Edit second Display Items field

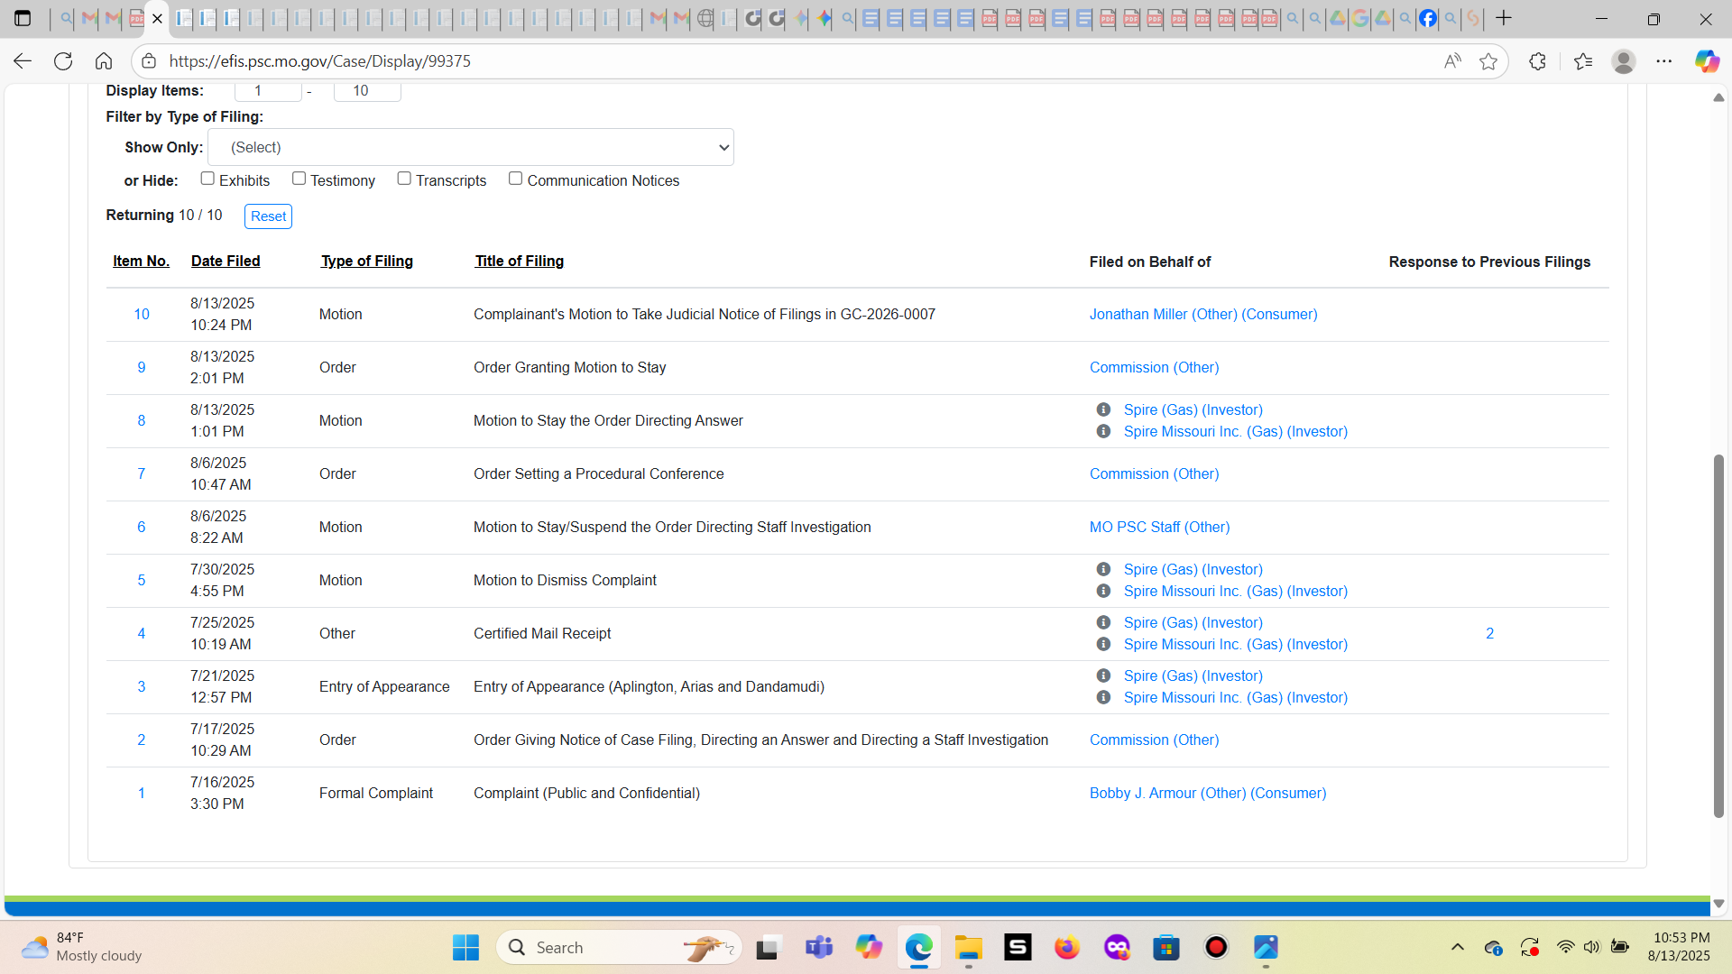367,91
